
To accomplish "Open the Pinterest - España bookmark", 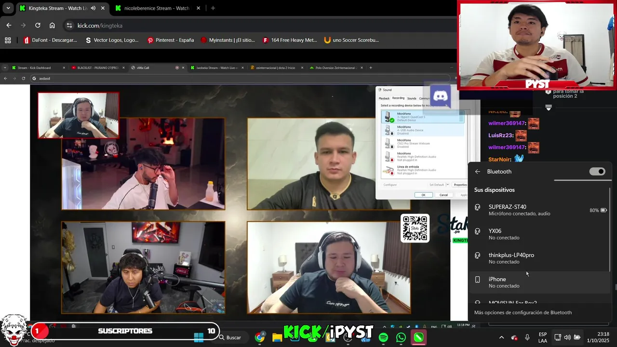I will coord(171,40).
